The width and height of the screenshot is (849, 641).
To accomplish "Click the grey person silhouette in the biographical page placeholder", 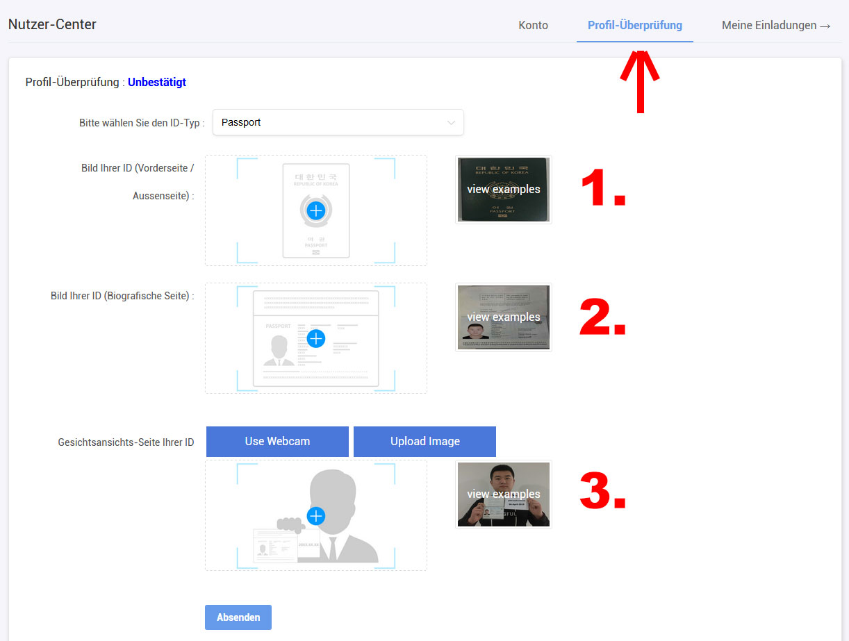I will (x=278, y=351).
